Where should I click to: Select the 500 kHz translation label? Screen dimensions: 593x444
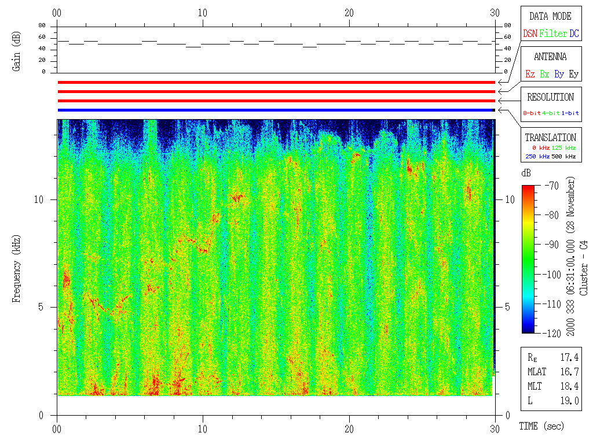[x=565, y=157]
